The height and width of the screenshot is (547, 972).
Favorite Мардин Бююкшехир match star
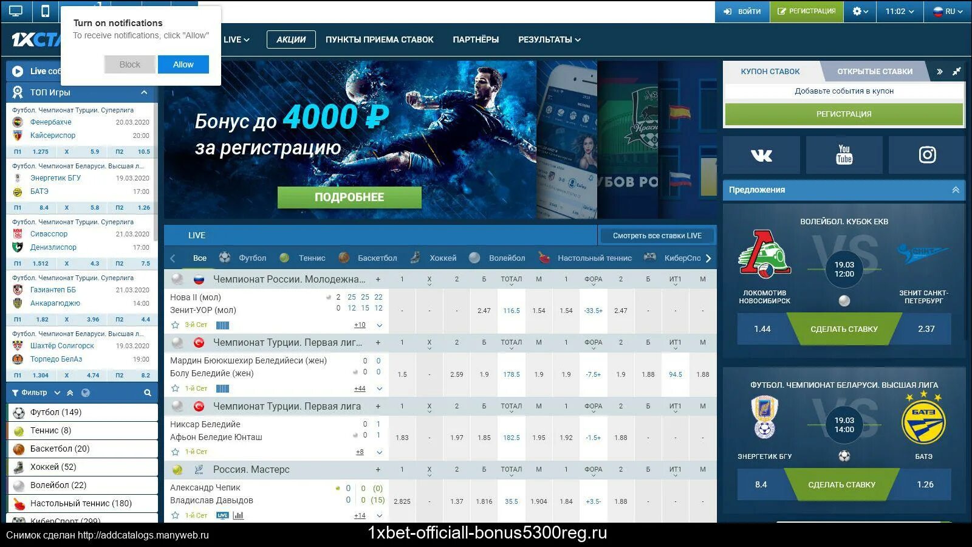point(176,388)
